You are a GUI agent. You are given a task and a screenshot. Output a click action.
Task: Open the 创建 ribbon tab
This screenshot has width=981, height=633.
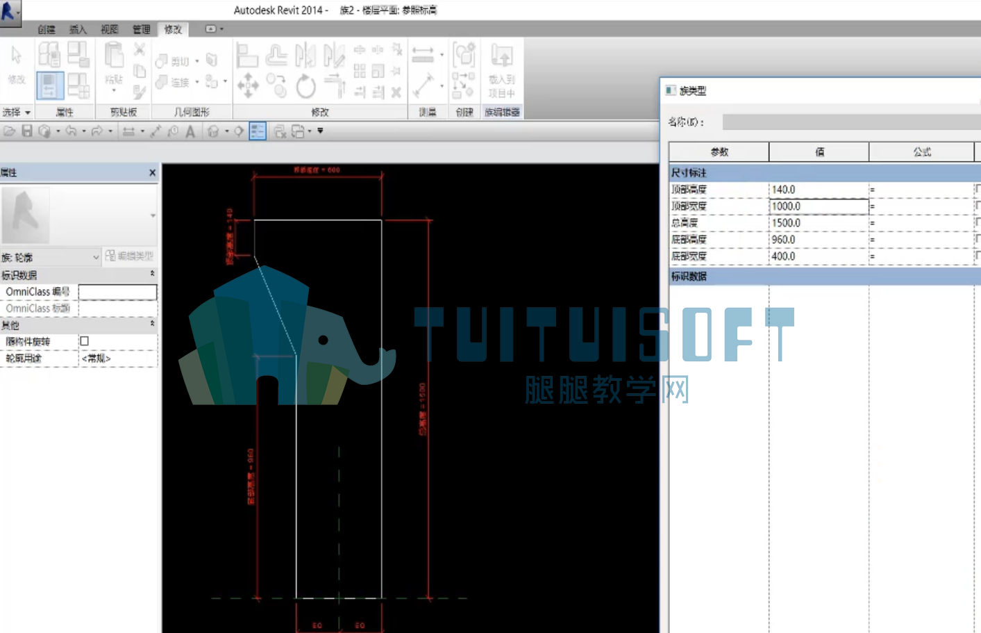point(47,29)
